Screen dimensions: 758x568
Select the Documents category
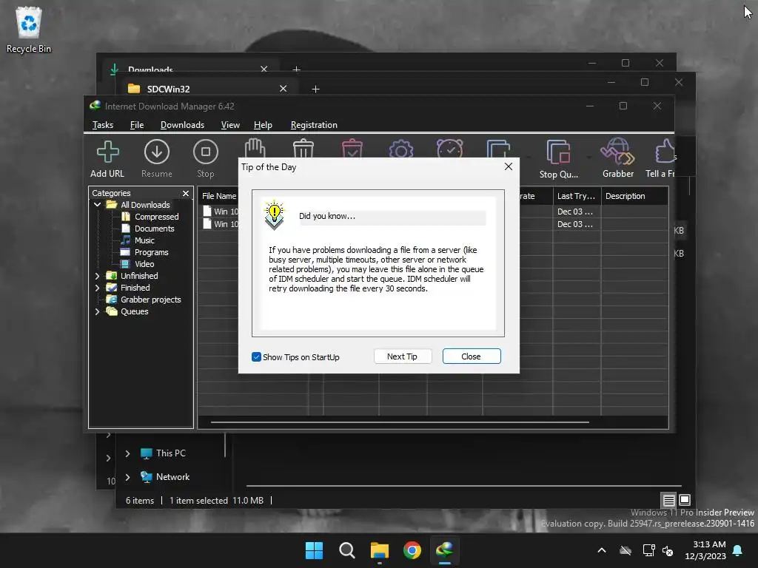click(x=147, y=229)
